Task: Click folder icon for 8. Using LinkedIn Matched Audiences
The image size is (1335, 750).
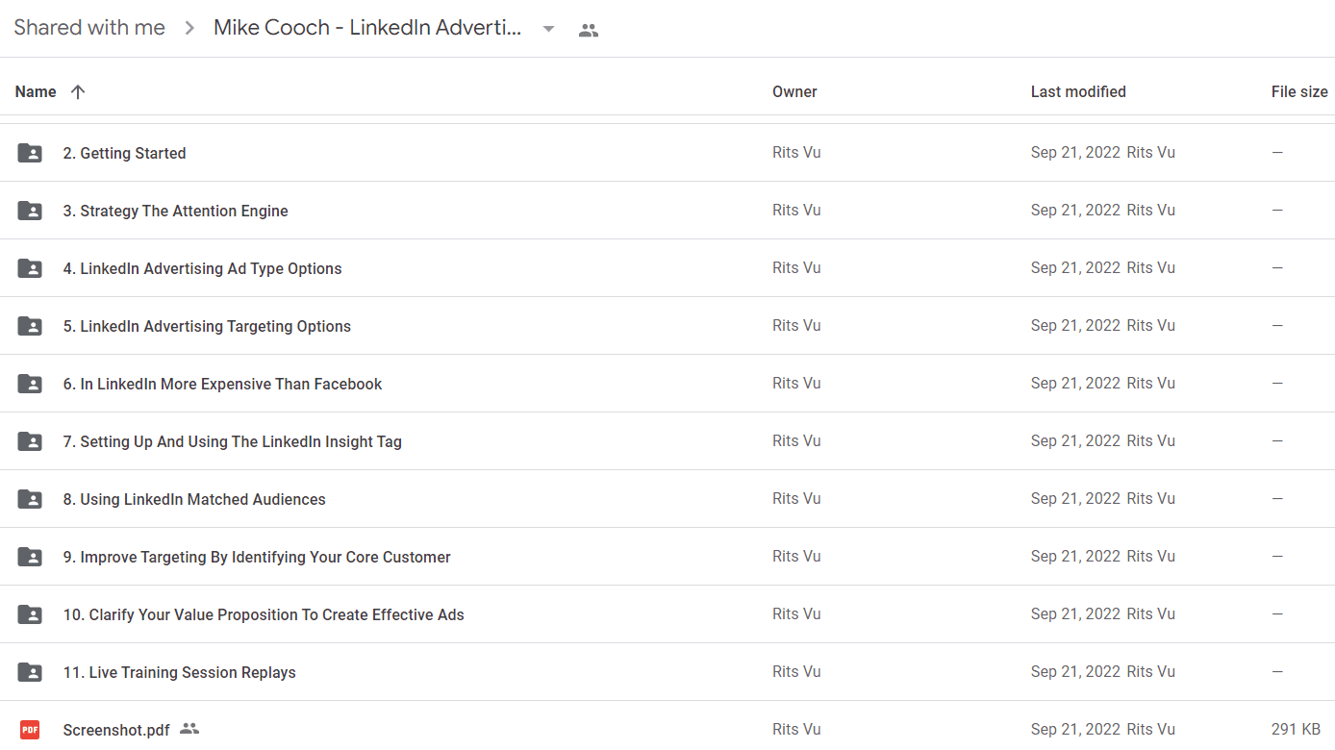Action: coord(30,499)
